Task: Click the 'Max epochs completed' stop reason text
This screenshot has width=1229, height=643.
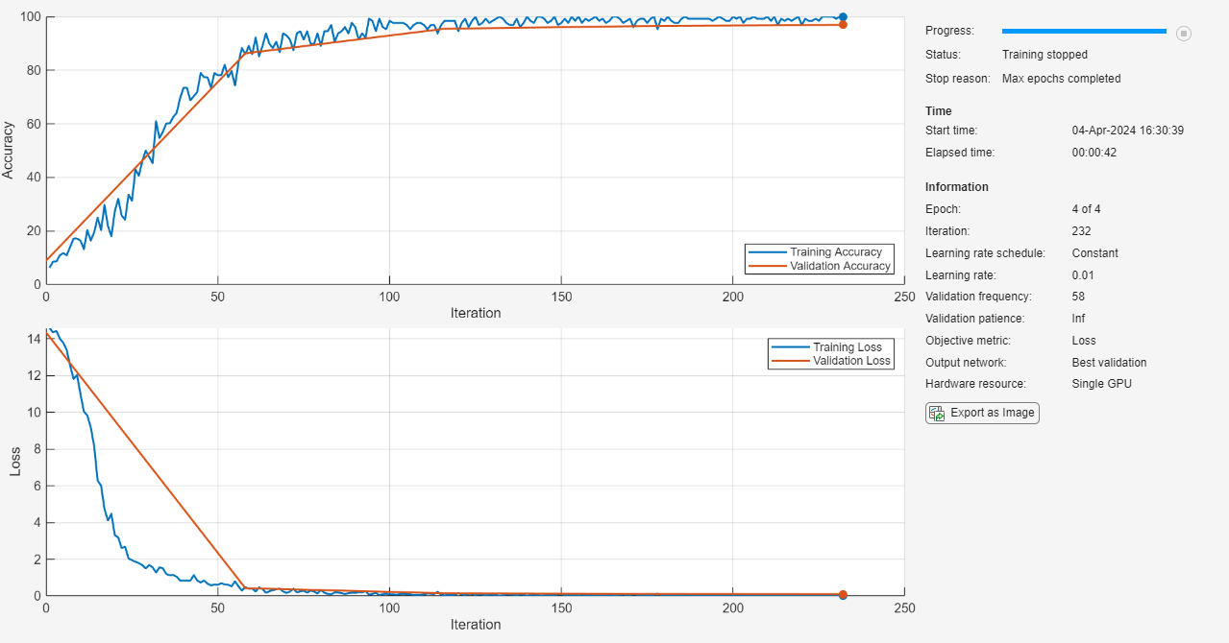Action: [x=1061, y=79]
